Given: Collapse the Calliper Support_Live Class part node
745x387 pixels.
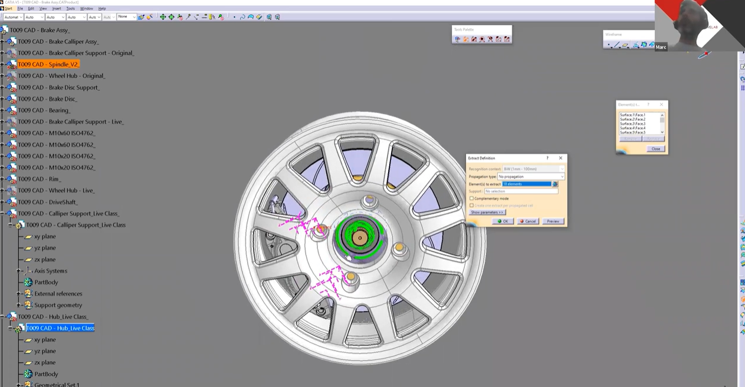Looking at the screenshot, I should (x=11, y=225).
